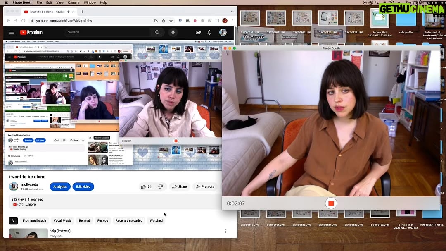Dislike the video with thumbs down
Screen dimensions: 446x251
point(161,186)
